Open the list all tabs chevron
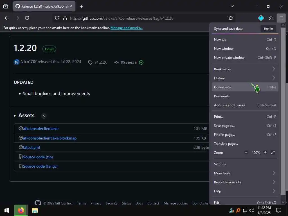This screenshot has width=288, height=216. tap(232, 6)
